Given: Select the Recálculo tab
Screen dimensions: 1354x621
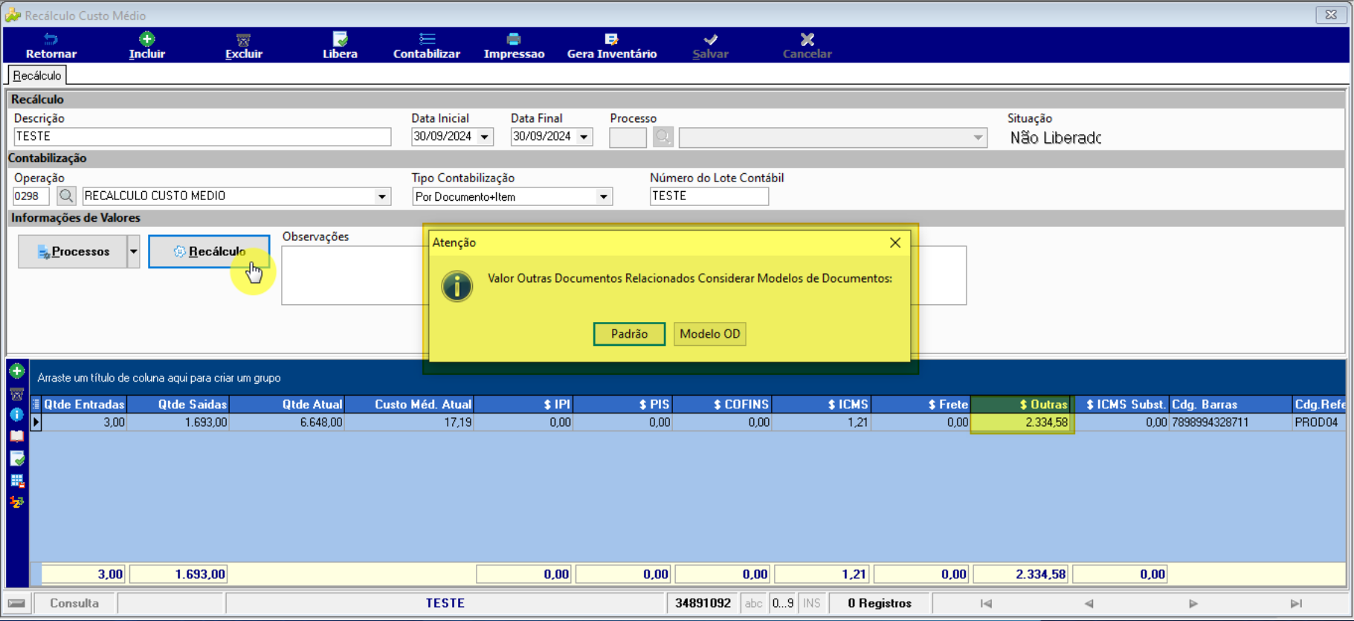Looking at the screenshot, I should click(37, 75).
